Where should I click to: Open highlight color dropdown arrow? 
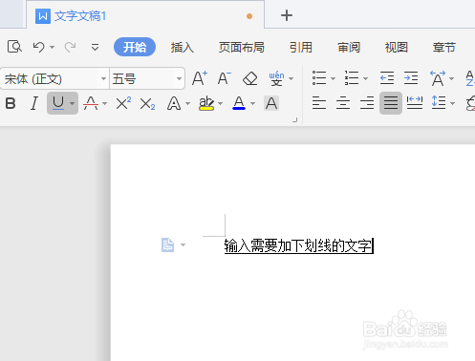tap(220, 103)
